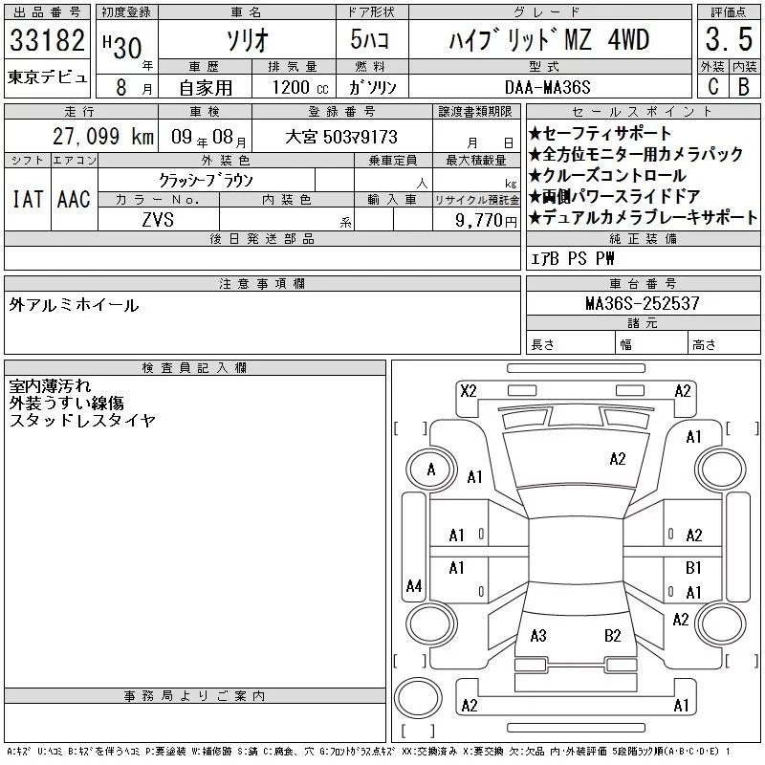Screen dimensions: 765x765
Task: Click the color code ZVS field
Action: point(158,219)
